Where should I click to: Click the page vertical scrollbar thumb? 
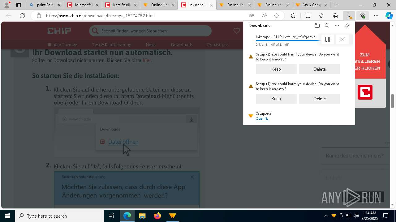[x=393, y=101]
